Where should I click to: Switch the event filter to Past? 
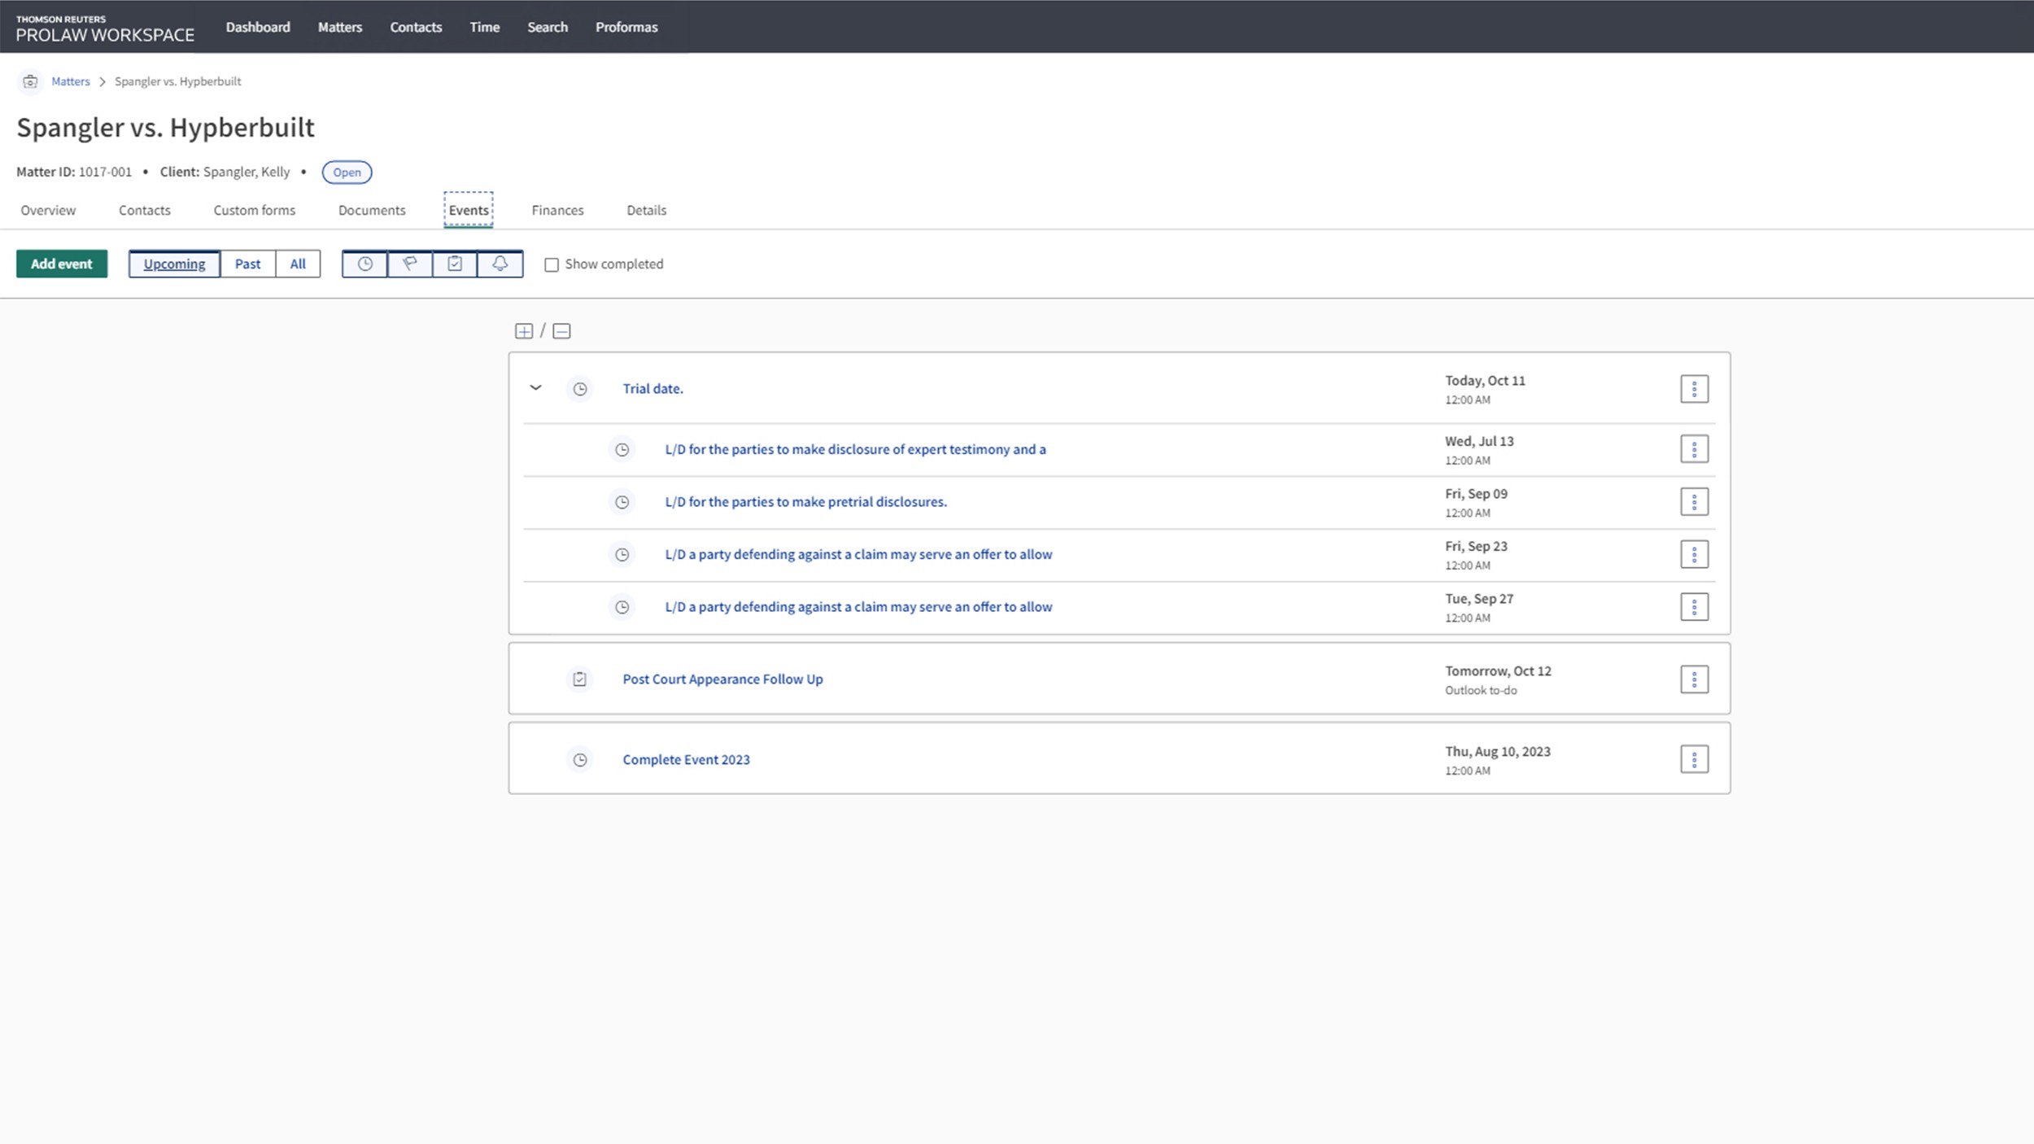(x=247, y=264)
